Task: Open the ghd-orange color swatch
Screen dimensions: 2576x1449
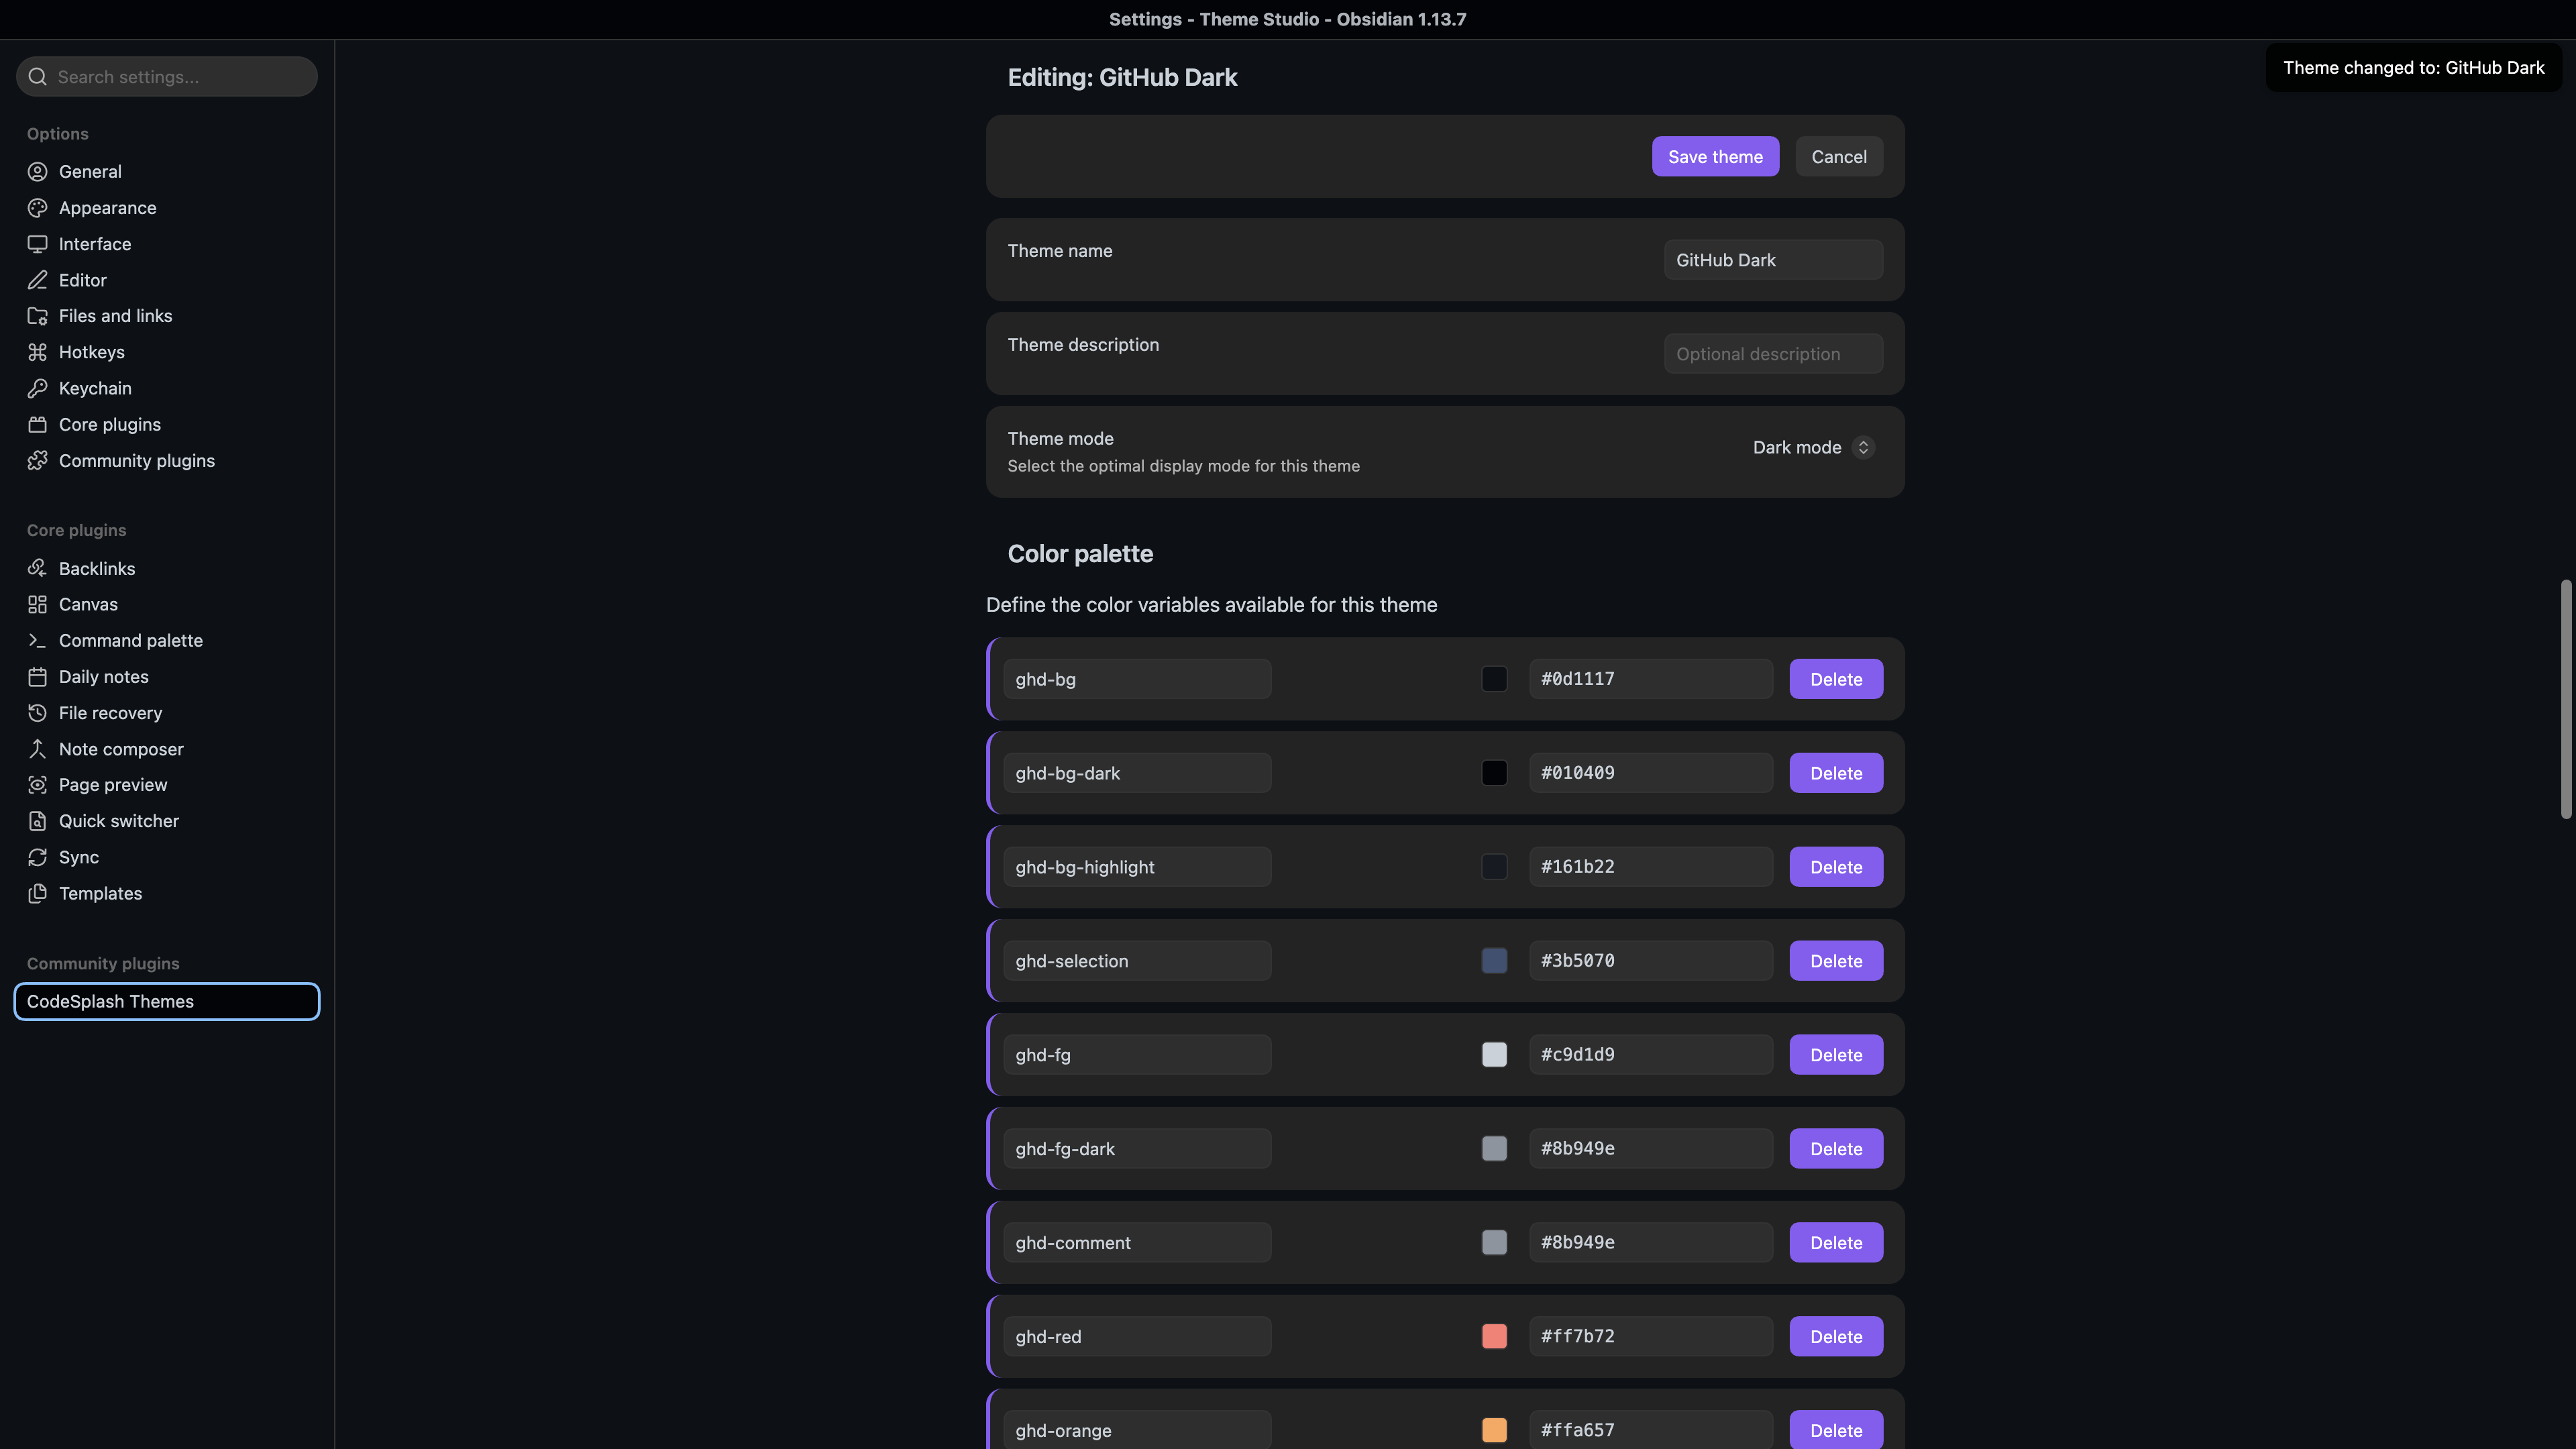Action: point(1494,1430)
